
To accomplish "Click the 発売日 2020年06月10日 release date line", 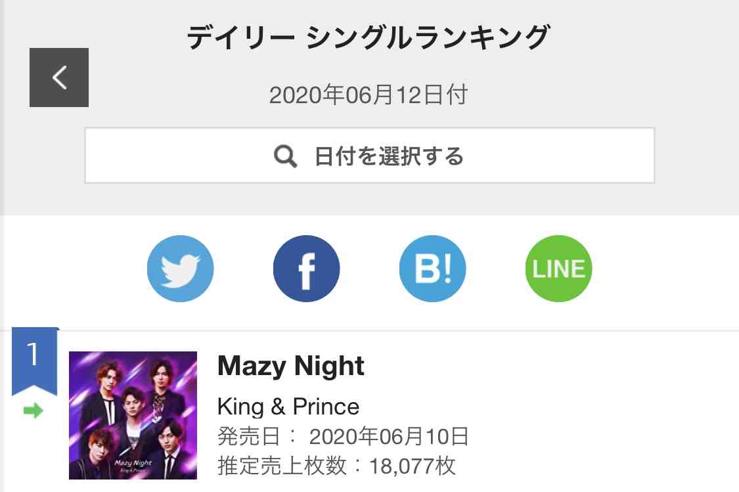I will coord(343,436).
